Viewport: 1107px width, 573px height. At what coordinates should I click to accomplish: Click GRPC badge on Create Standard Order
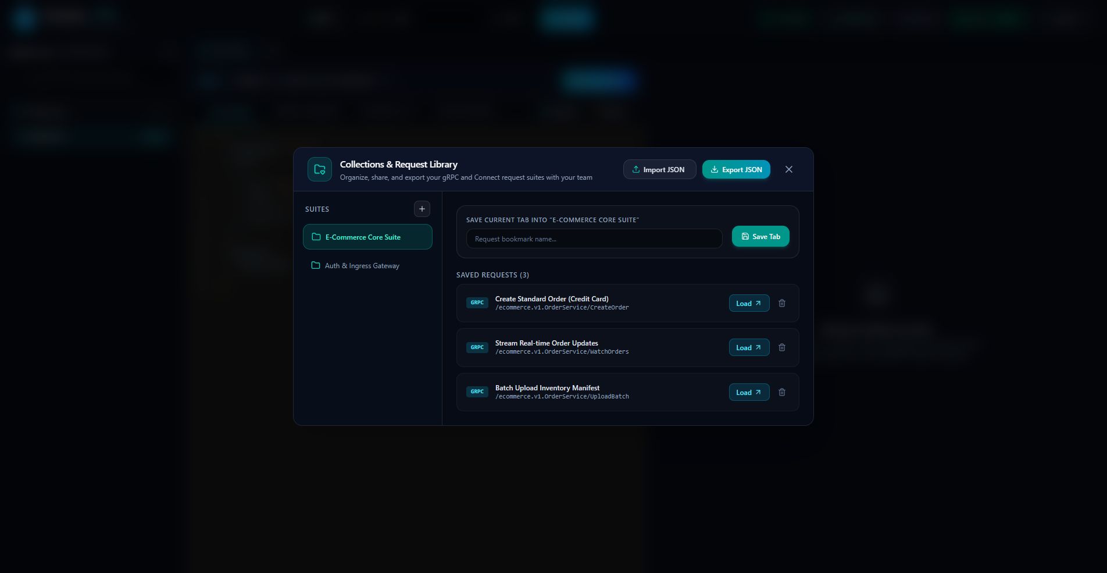pyautogui.click(x=477, y=302)
